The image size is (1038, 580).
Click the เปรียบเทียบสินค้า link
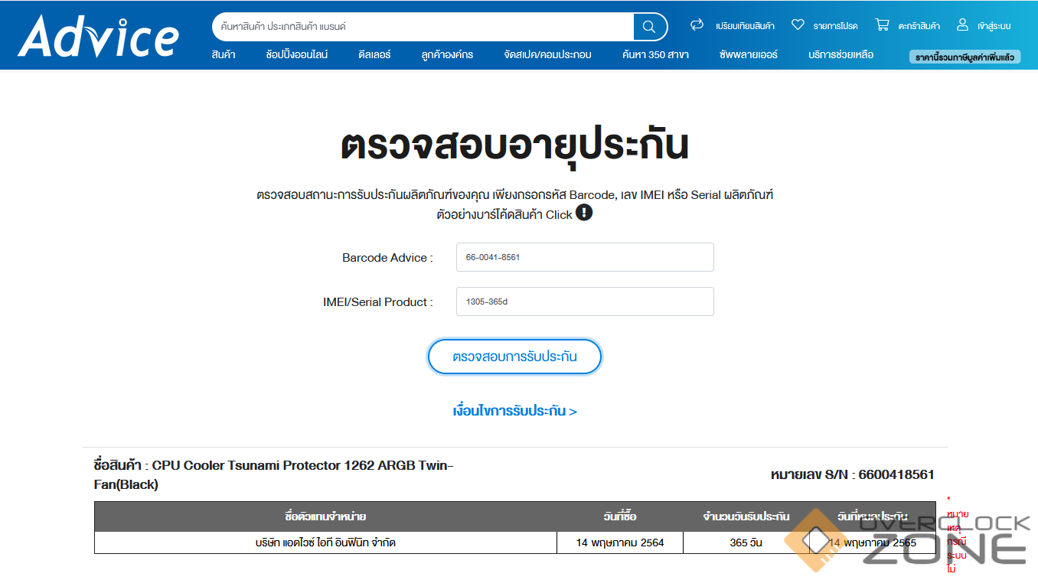[x=745, y=26]
